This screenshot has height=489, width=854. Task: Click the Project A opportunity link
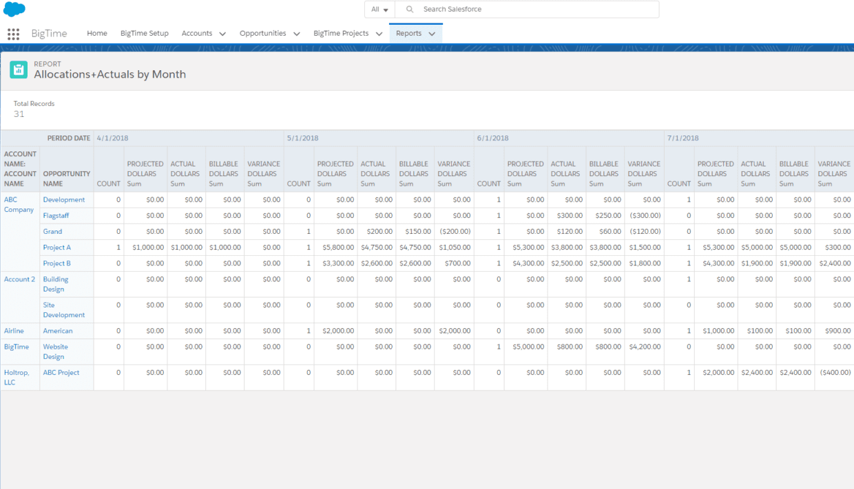(56, 248)
